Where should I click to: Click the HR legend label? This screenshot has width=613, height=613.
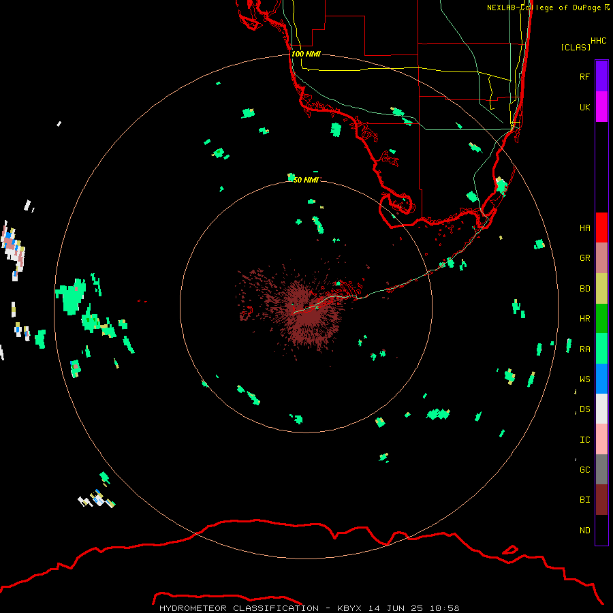584,319
